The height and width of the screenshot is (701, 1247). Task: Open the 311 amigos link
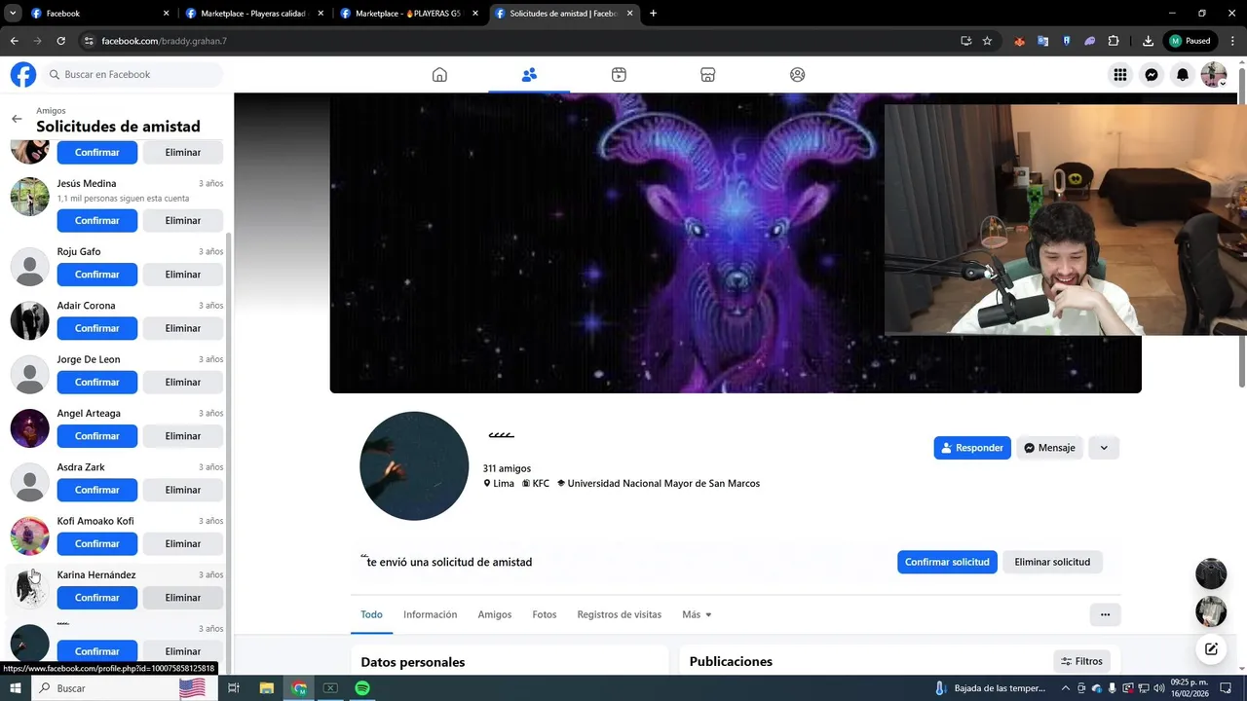507,468
